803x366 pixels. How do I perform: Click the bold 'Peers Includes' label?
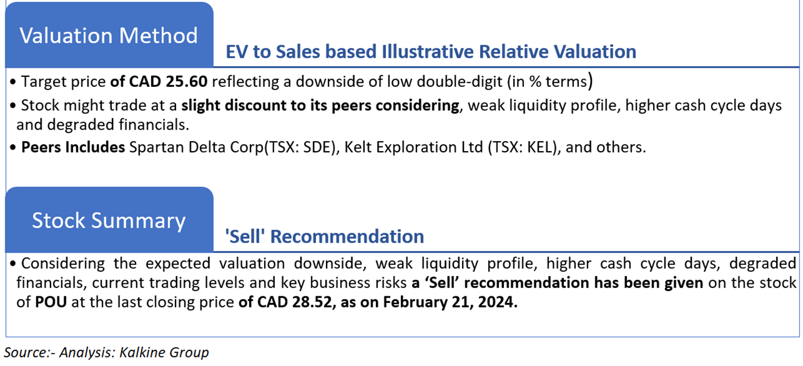coord(73,147)
